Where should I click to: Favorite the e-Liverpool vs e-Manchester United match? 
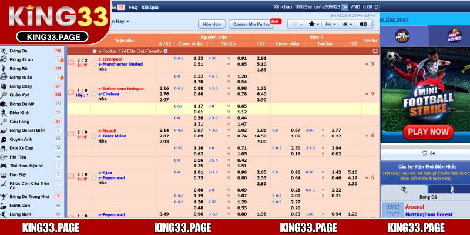(95, 64)
